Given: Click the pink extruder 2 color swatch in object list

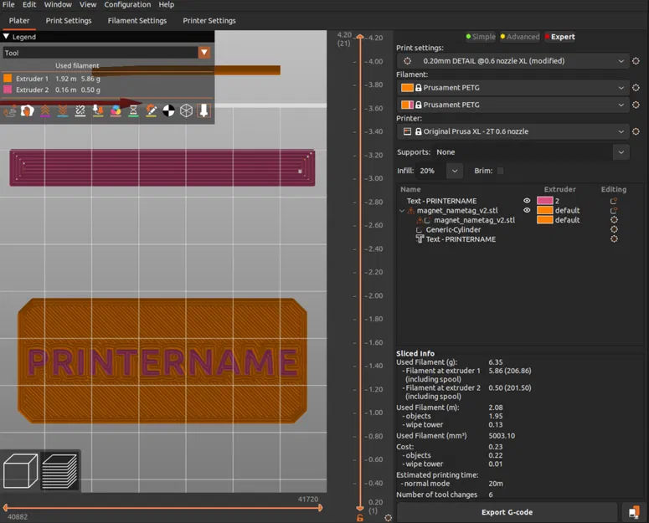Looking at the screenshot, I should point(544,201).
